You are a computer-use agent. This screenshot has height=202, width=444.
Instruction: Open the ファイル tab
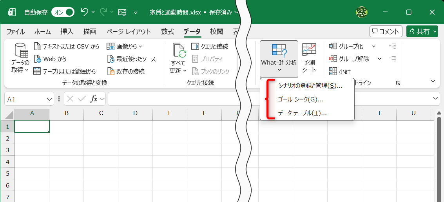coord(16,31)
